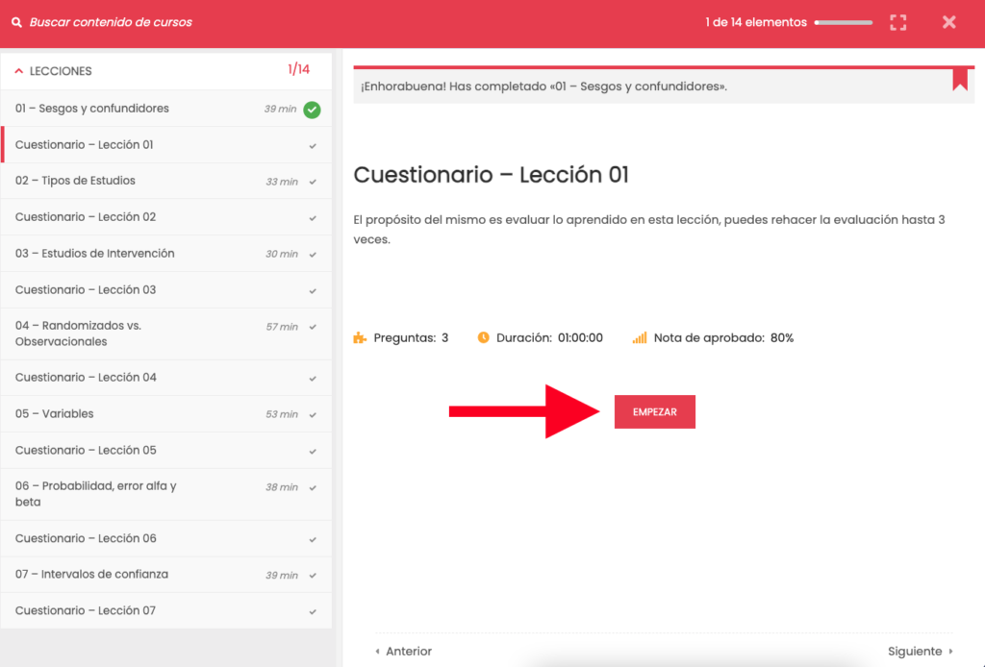
Task: Click the checkmark beside Cuestionario – Lección 01
Action: pos(313,146)
